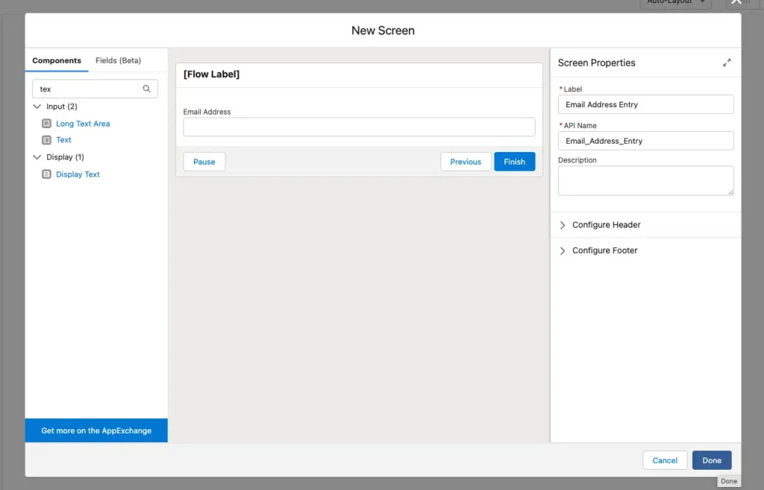This screenshot has width=764, height=490.
Task: Click the Email Address input in canvas
Action: tap(359, 127)
